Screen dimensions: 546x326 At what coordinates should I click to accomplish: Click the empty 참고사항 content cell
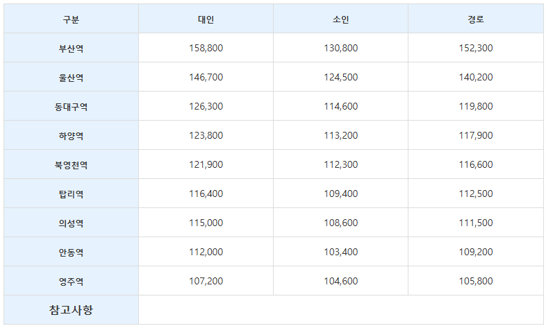(340, 310)
